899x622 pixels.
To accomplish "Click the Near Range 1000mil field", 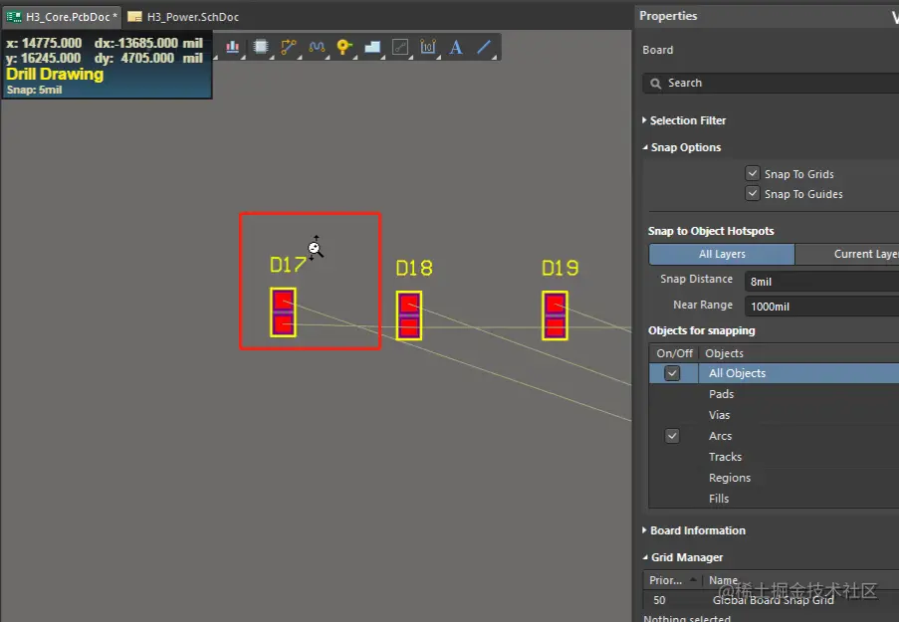I will tap(821, 307).
